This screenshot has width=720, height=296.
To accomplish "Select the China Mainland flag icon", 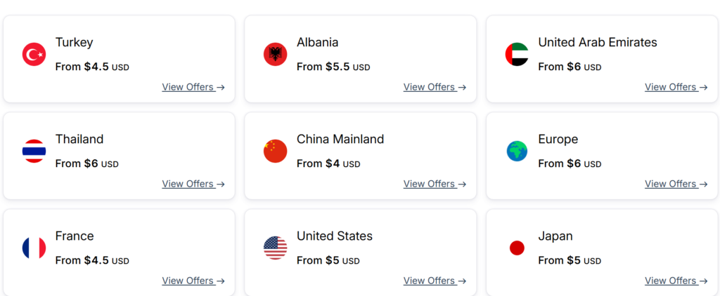I will click(276, 152).
